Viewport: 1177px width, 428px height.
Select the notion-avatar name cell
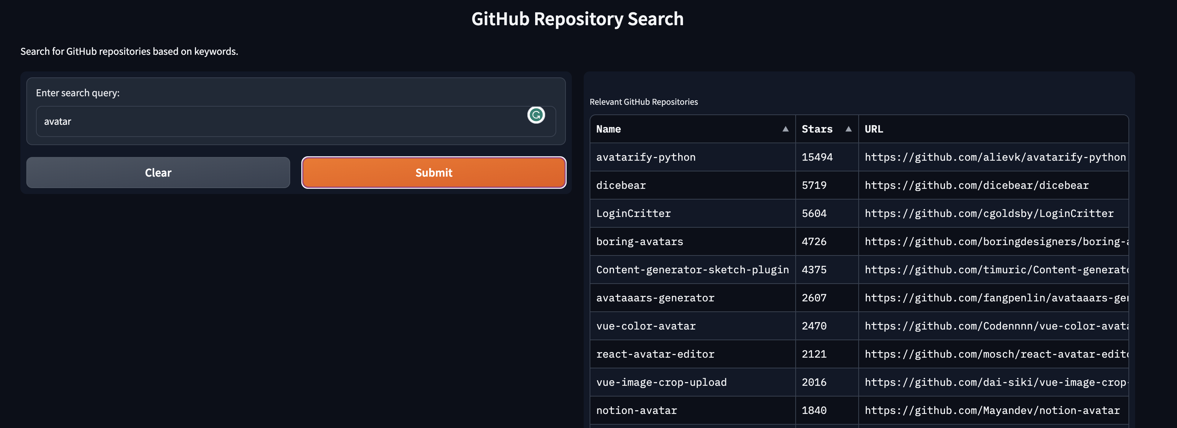[x=692, y=410]
